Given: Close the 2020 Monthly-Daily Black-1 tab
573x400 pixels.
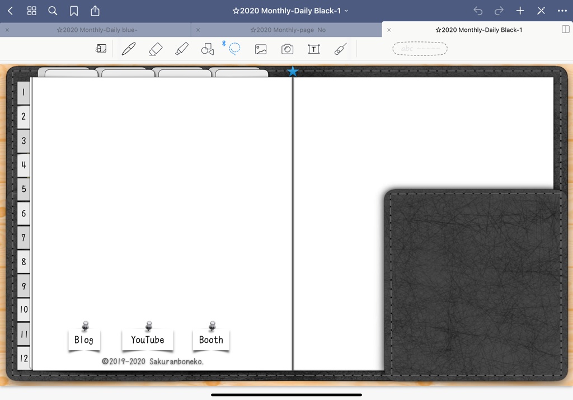Looking at the screenshot, I should (x=389, y=30).
